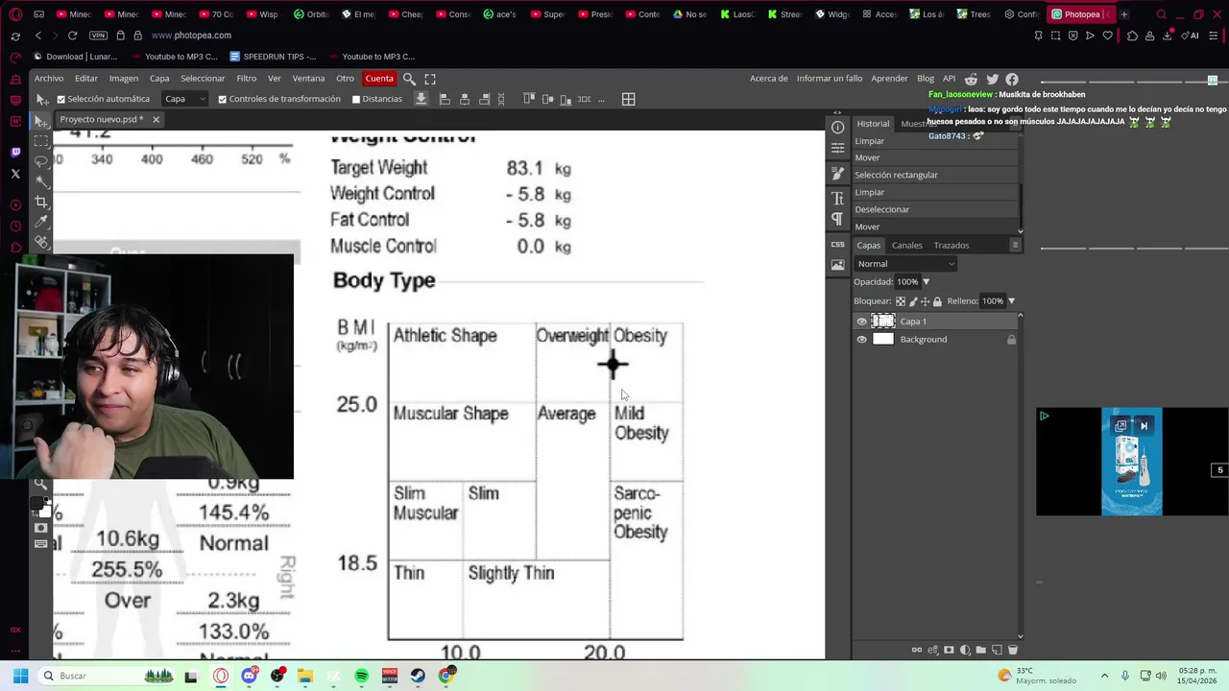The height and width of the screenshot is (691, 1229).
Task: Open the image preview panel icon
Action: click(837, 265)
